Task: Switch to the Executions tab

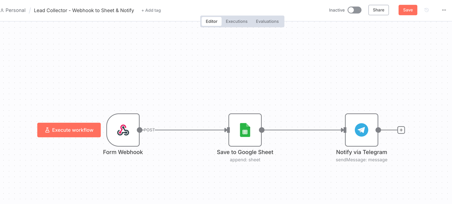Action: (x=236, y=21)
